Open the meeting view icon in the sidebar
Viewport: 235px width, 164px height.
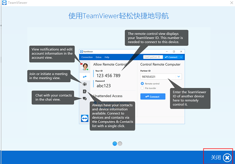click(x=85, y=84)
